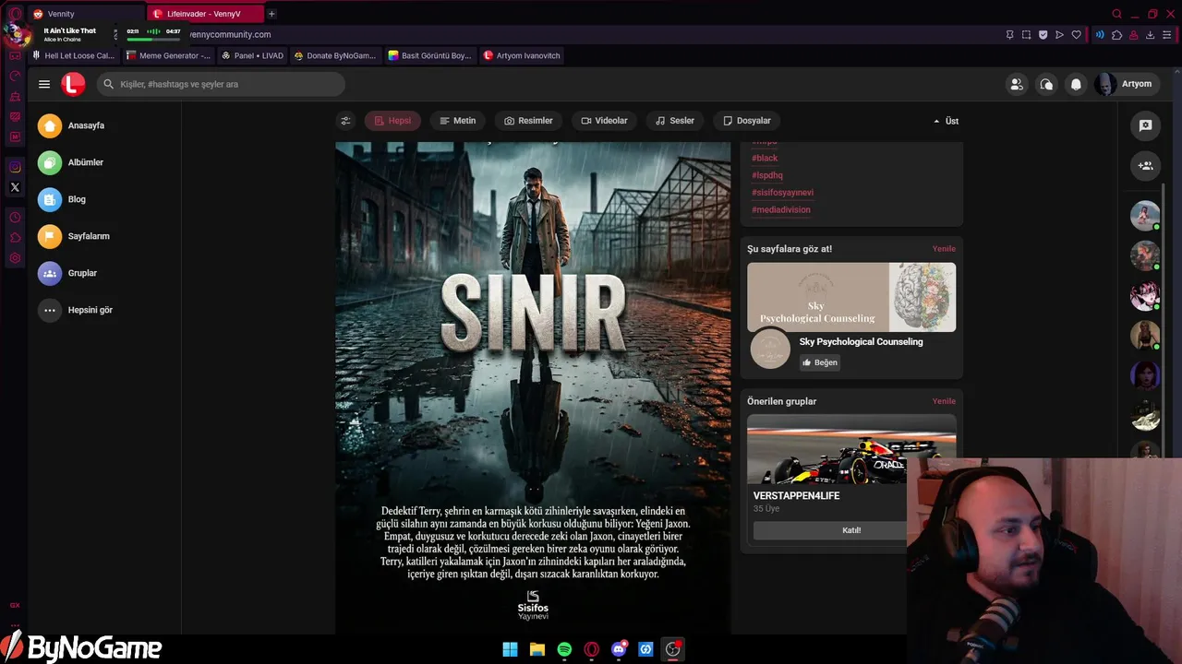Open the browser extensions cube icon
This screenshot has width=1182, height=664.
click(x=1116, y=35)
